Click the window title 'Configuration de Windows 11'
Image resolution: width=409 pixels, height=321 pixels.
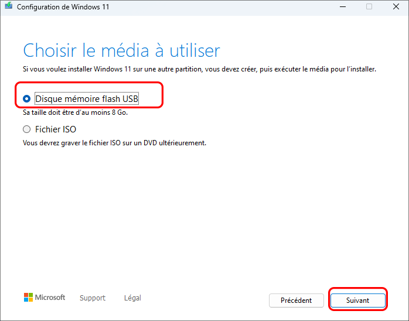pyautogui.click(x=63, y=7)
